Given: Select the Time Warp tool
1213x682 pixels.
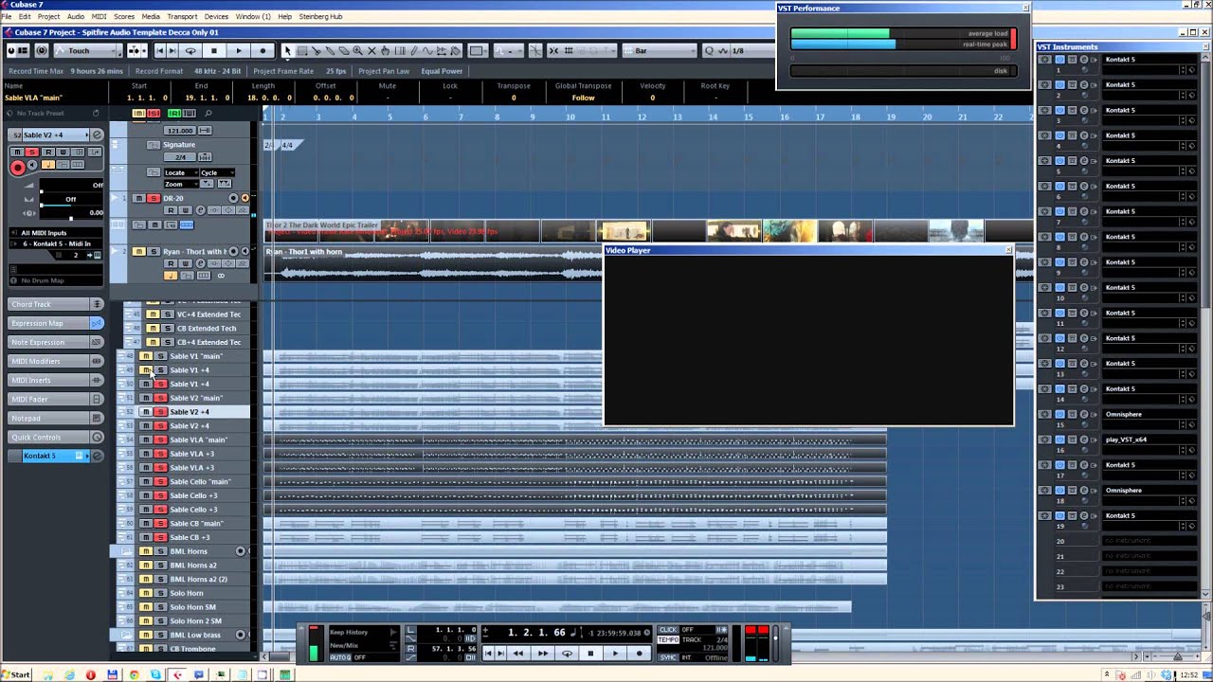Looking at the screenshot, I should [x=400, y=50].
